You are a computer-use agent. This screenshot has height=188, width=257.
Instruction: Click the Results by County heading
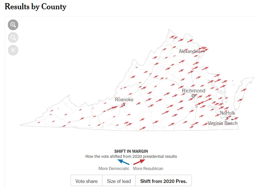(35, 6)
